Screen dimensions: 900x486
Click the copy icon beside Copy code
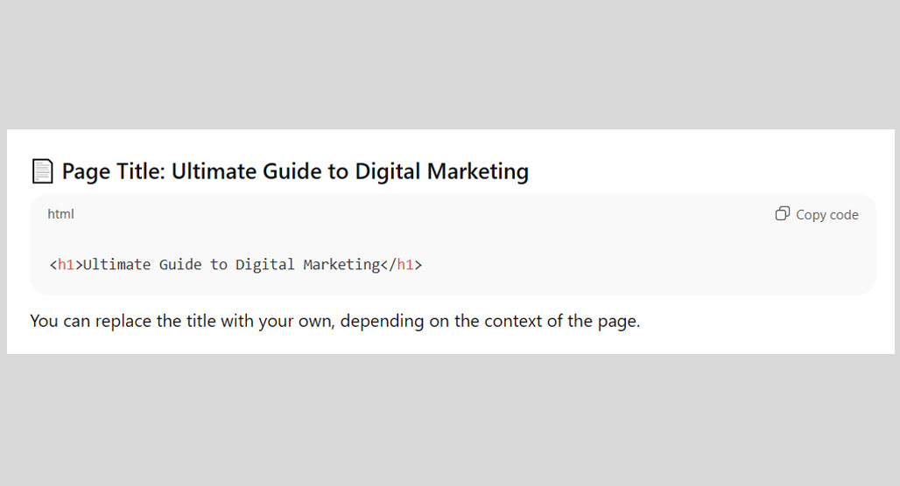coord(783,214)
